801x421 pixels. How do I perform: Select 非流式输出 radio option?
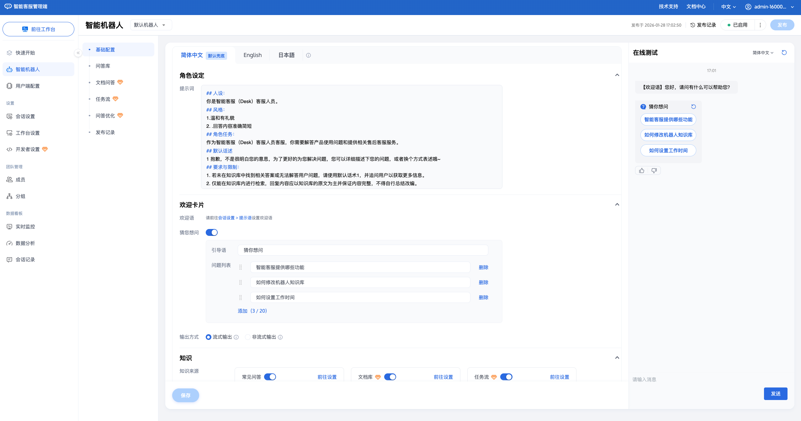[248, 337]
